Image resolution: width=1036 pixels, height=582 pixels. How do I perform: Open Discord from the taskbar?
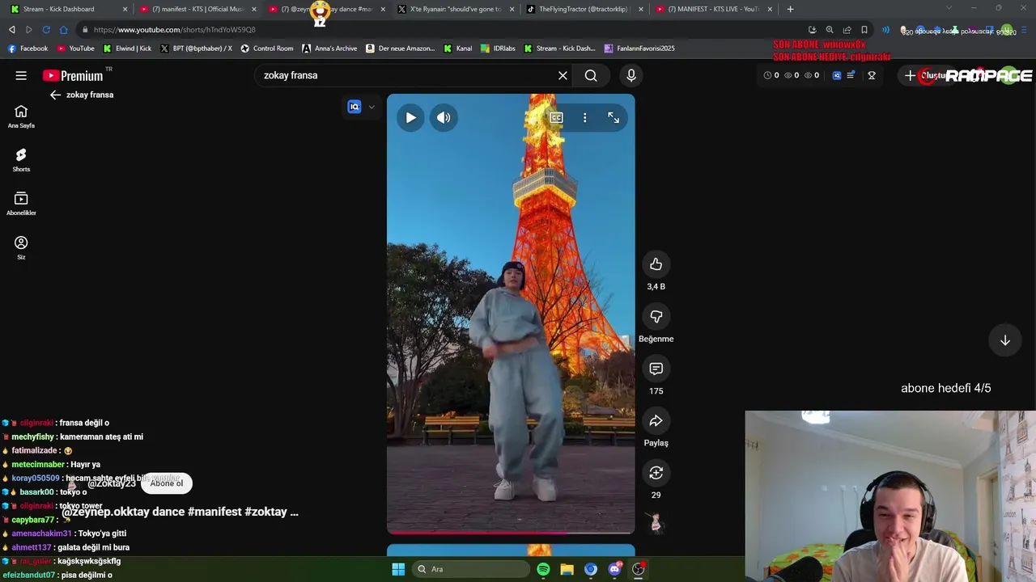614,569
